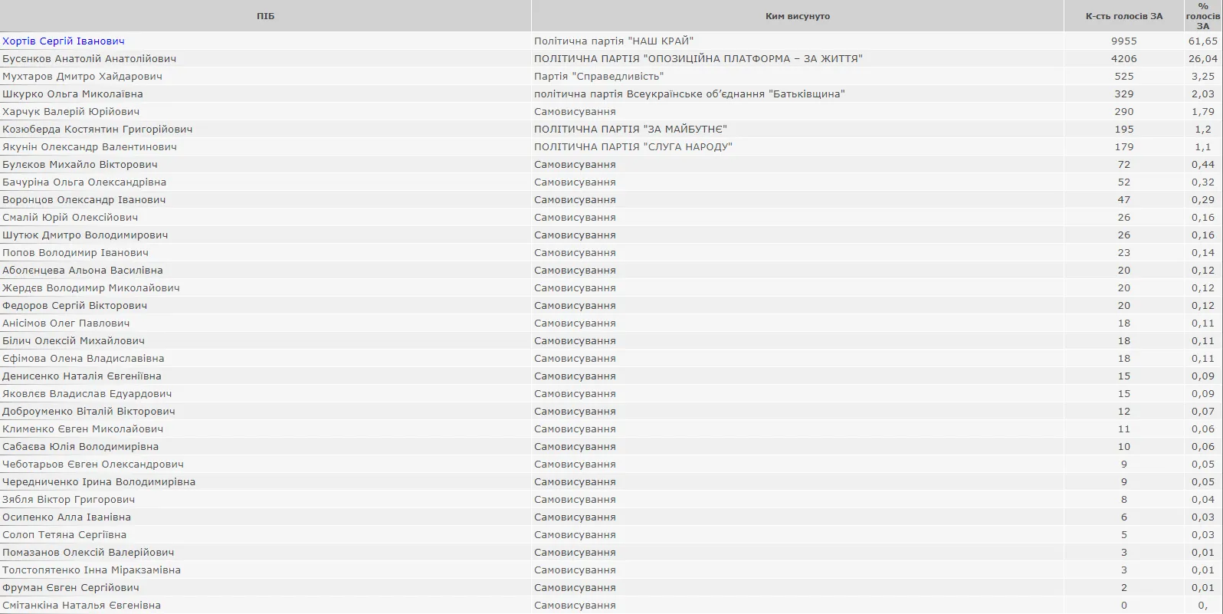Select name Чередниченко Ірина Володимирівна
1223x614 pixels.
tap(99, 482)
